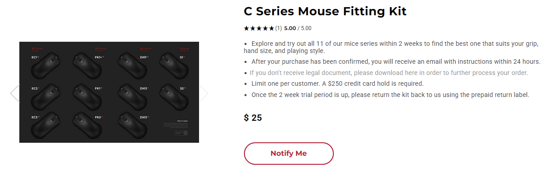This screenshot has height=189, width=545.
Task: Open the (1) review count link
Action: click(279, 28)
